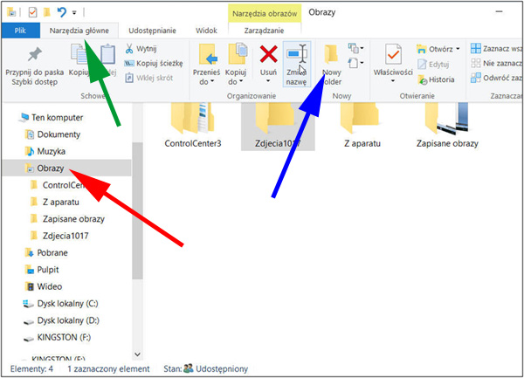Click Zaznacz wszystko select-all icon
The image size is (524, 378).
click(x=476, y=49)
